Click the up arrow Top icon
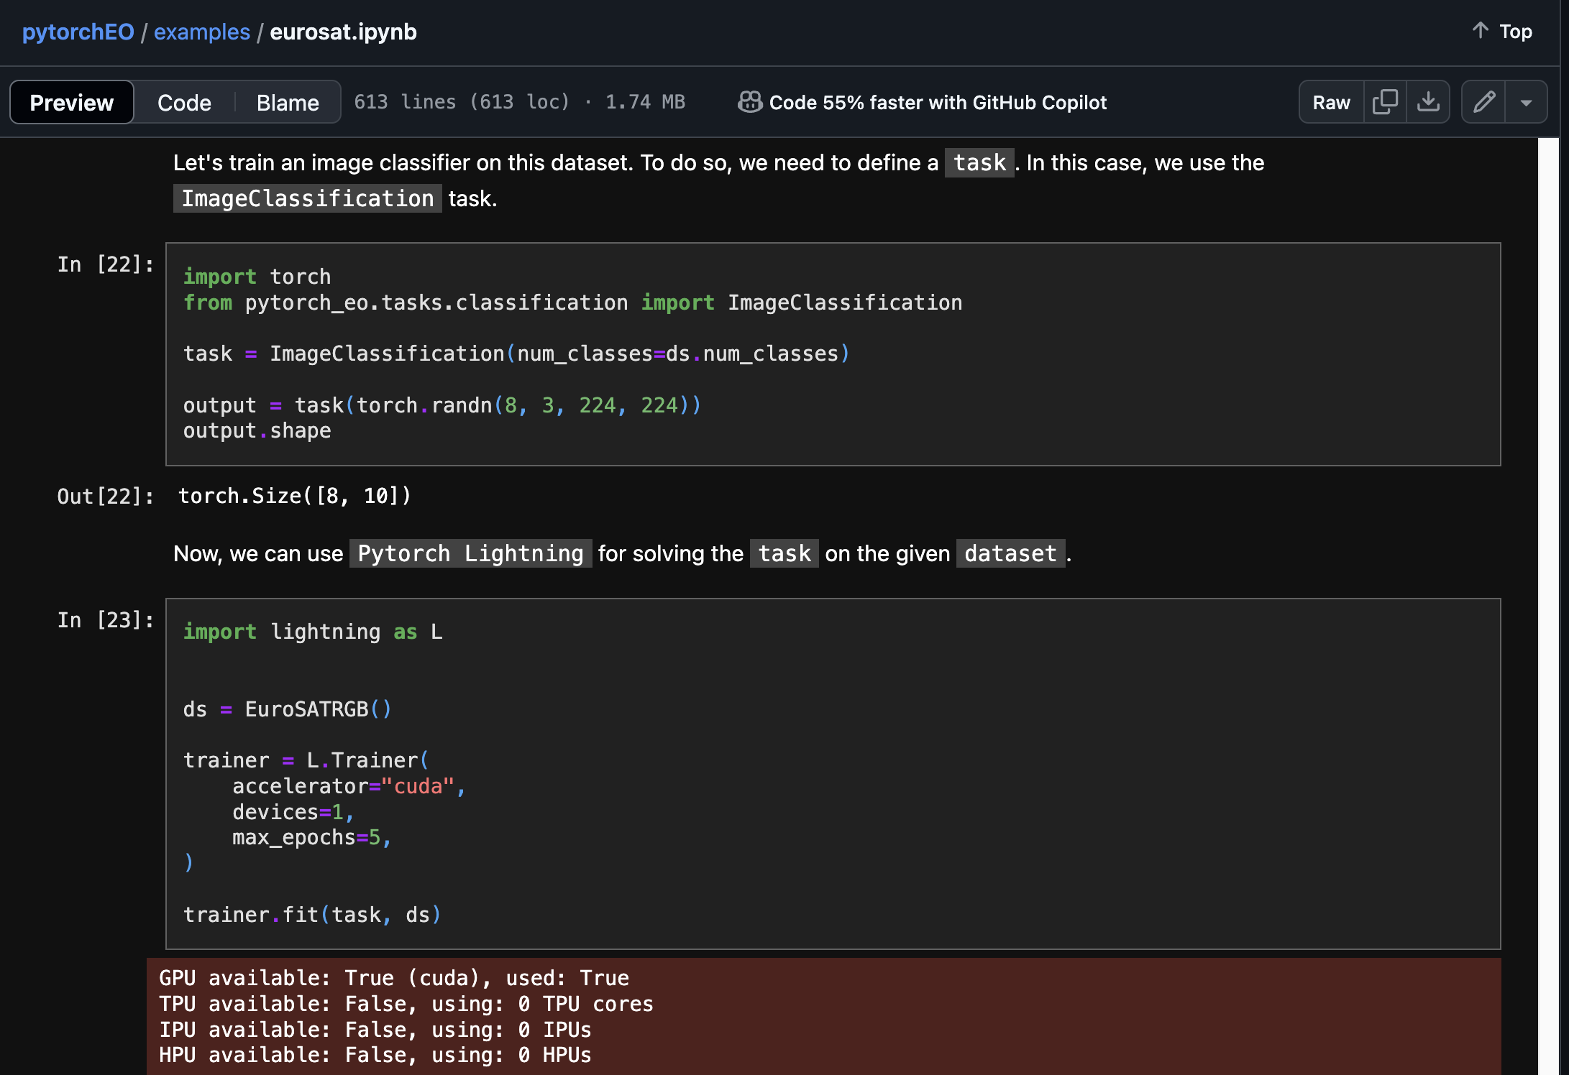1569x1075 pixels. (1481, 31)
